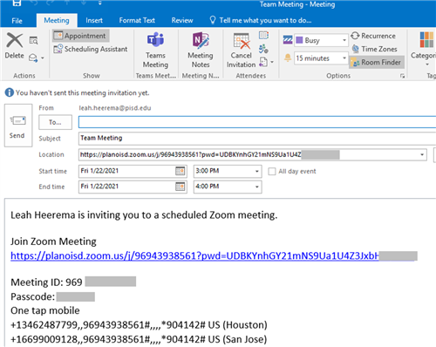
Task: Expand the Response Options dropdown arrow
Action: click(x=272, y=62)
